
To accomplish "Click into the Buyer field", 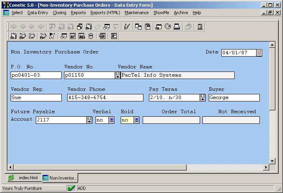I will (x=234, y=97).
